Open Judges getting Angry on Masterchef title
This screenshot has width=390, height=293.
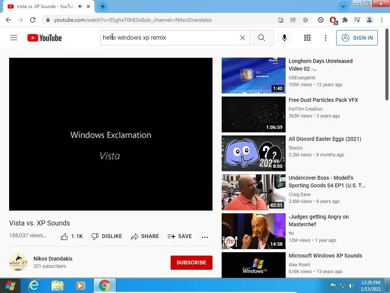click(319, 221)
